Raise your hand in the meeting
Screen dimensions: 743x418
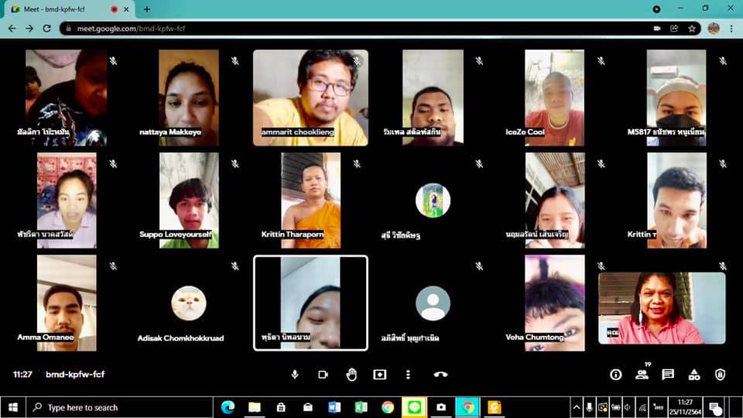tap(351, 375)
